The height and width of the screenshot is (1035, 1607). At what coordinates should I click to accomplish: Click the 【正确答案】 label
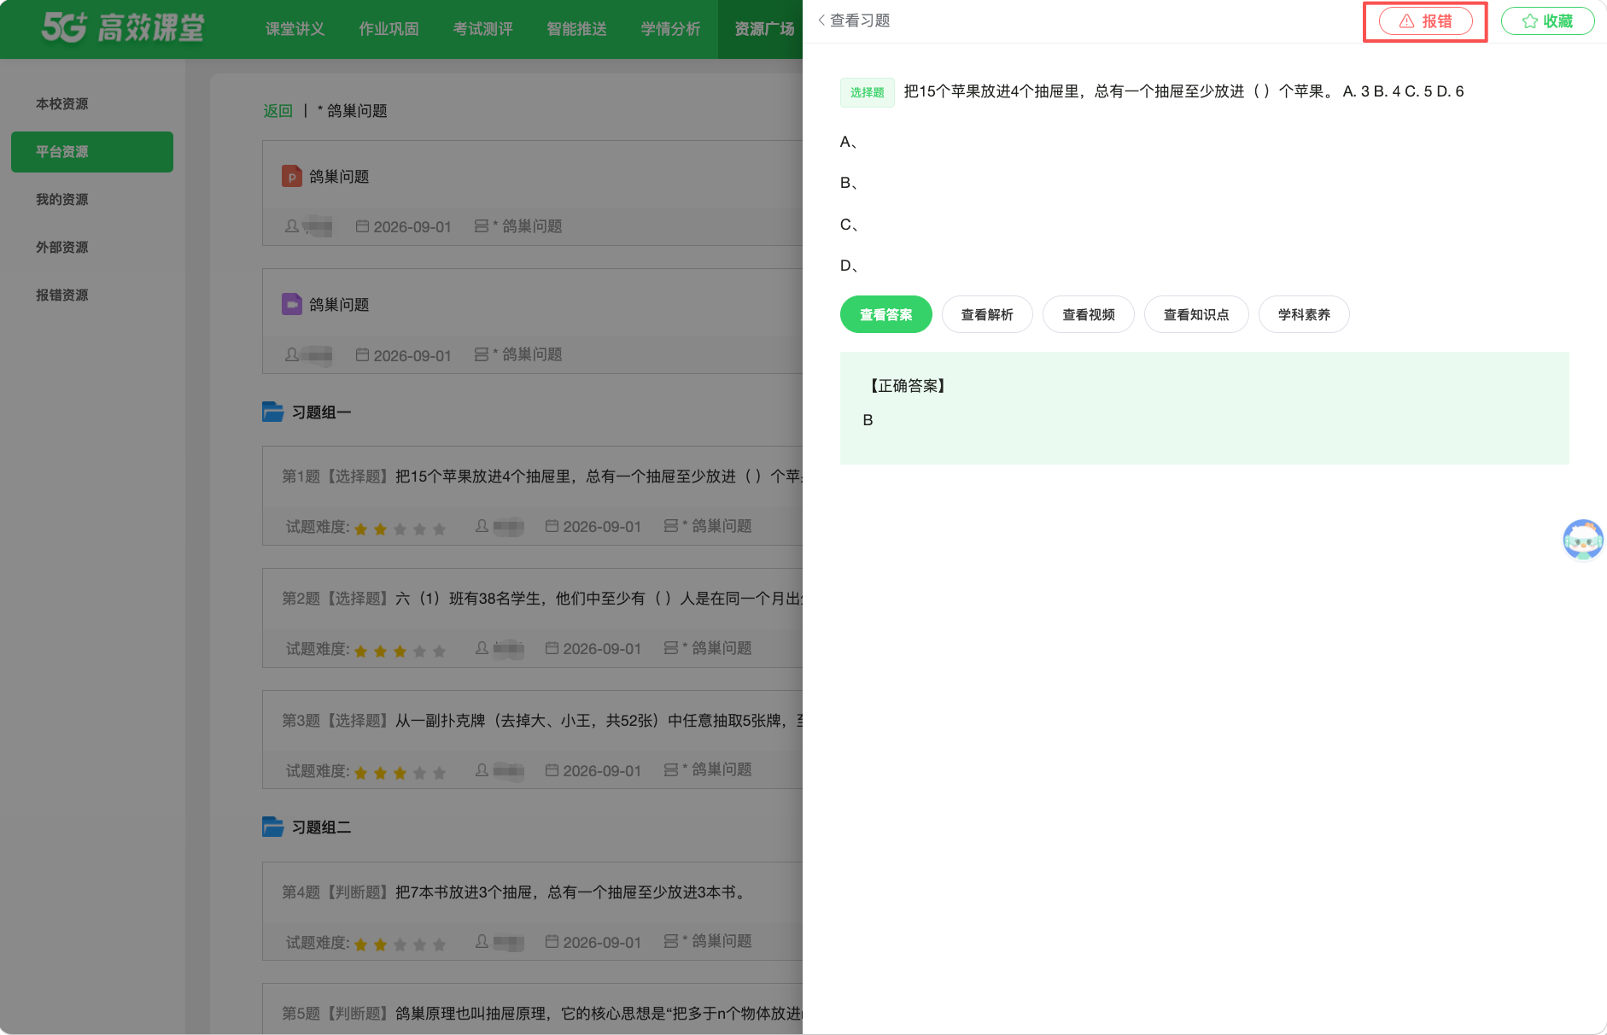908,386
